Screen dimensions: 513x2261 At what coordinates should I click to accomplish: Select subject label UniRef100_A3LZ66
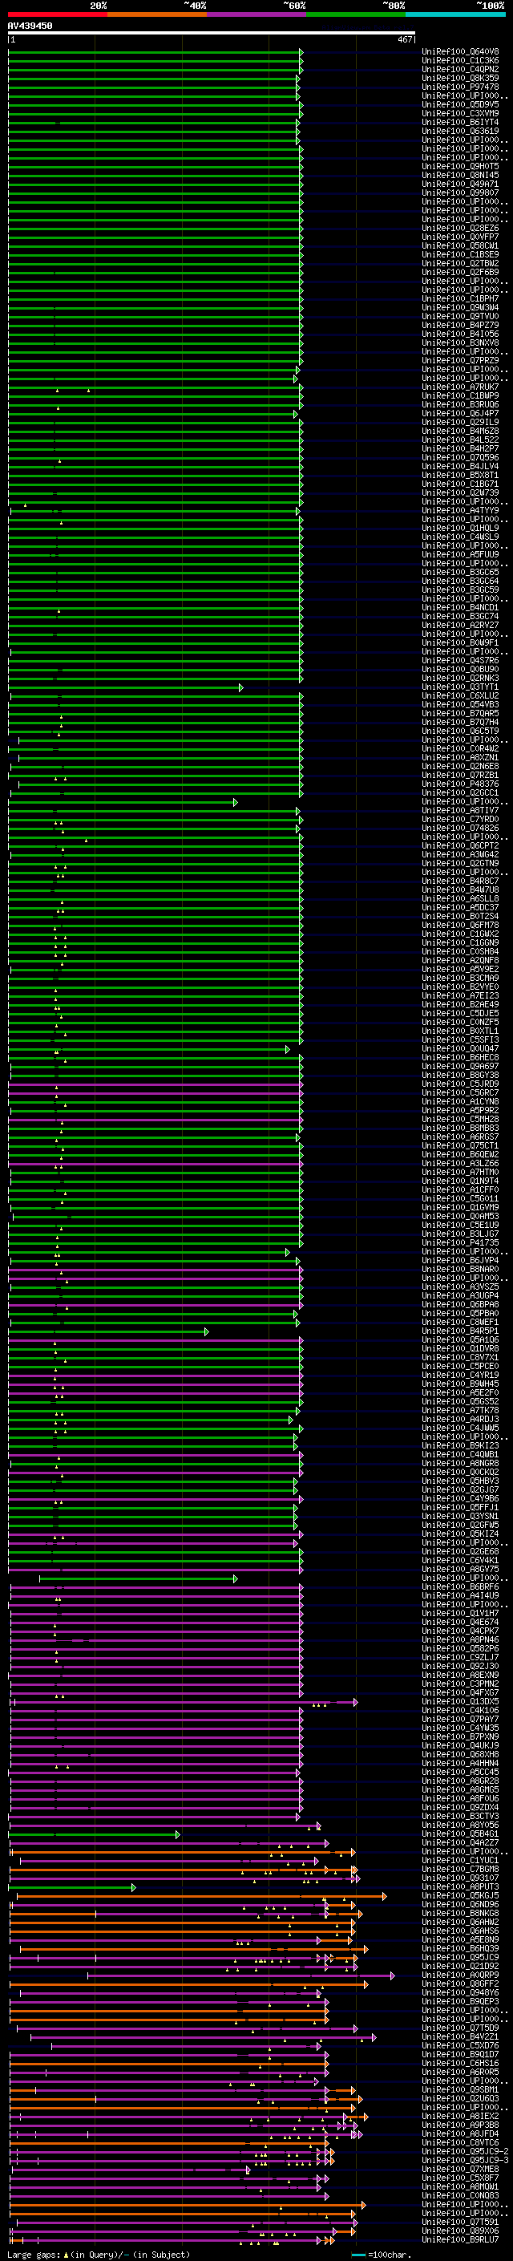460,1164
